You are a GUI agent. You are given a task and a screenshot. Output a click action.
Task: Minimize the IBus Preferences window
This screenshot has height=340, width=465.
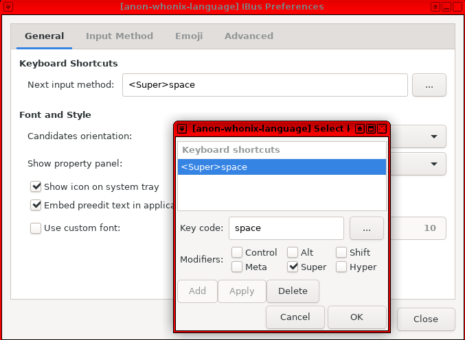pos(446,7)
